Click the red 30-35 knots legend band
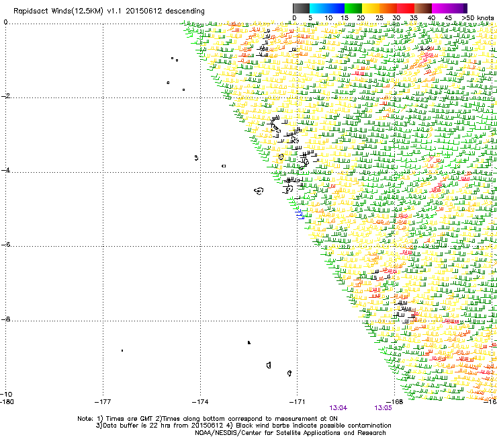This screenshot has width=497, height=437. click(406, 8)
